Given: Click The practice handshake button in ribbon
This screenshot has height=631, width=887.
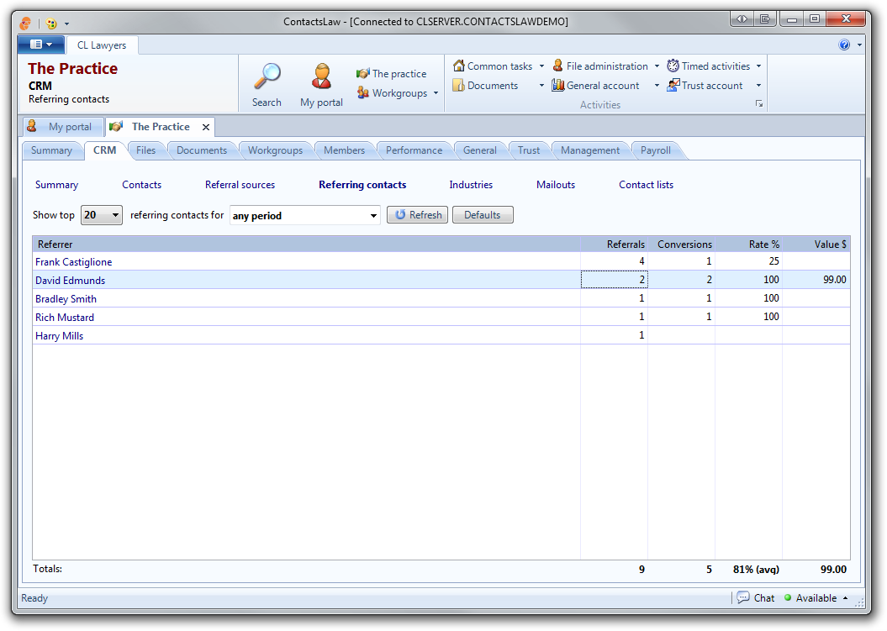Looking at the screenshot, I should click(x=392, y=73).
